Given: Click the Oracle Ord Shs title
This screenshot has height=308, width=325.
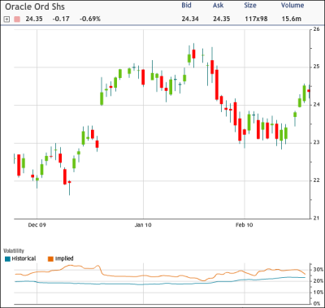Looking at the screenshot, I should click(35, 7).
